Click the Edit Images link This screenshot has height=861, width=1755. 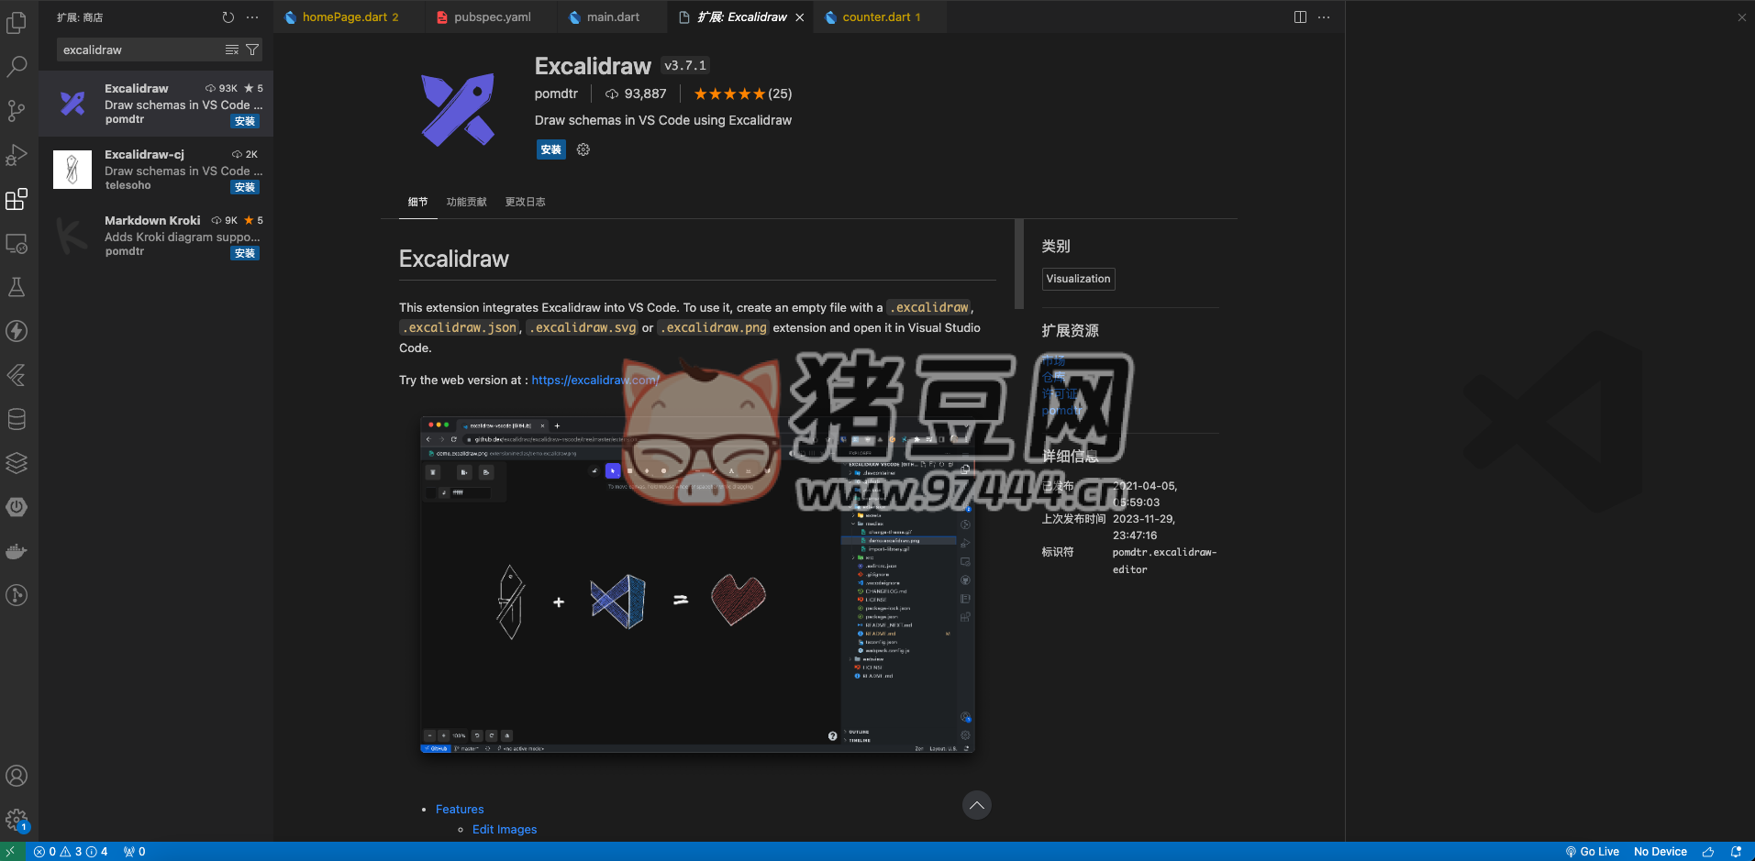click(505, 830)
